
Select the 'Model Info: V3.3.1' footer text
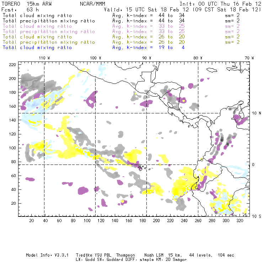[x=47, y=255]
